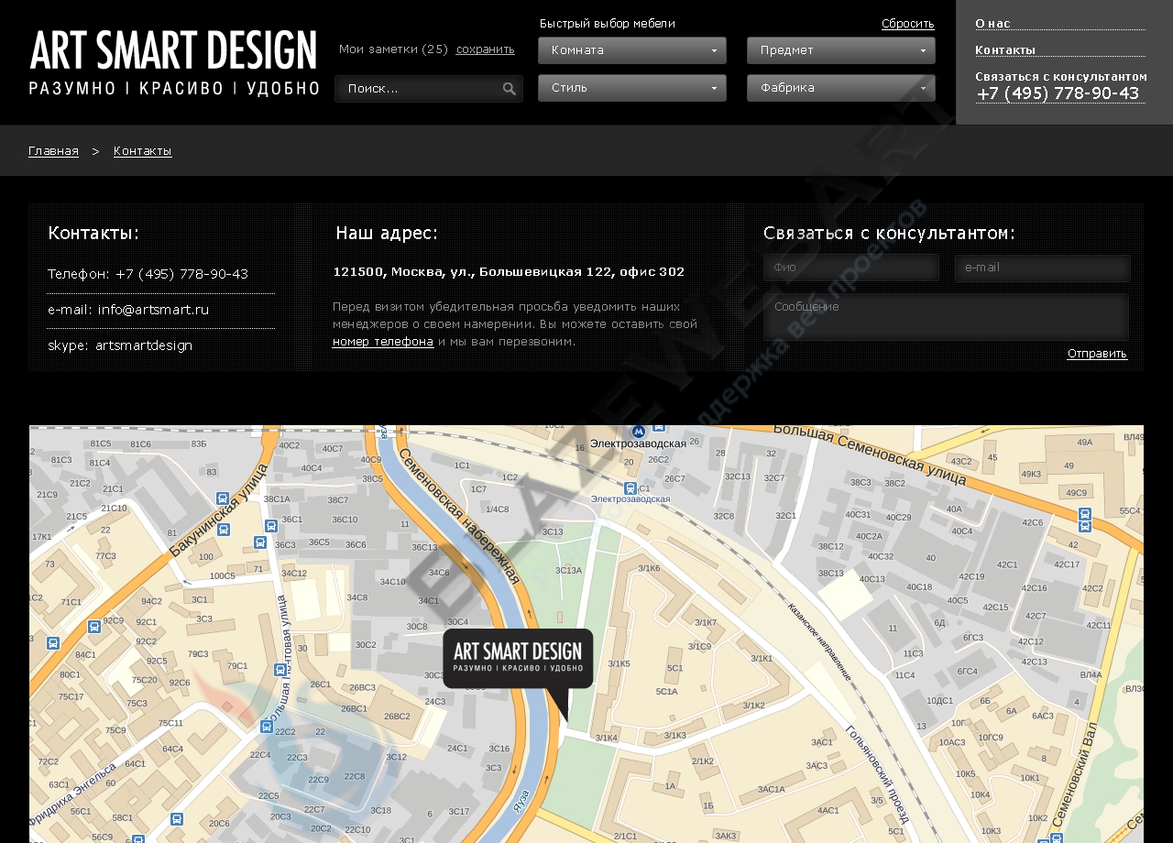Click the Главная breadcrumb link
Screen dimensions: 1173x843
(53, 151)
